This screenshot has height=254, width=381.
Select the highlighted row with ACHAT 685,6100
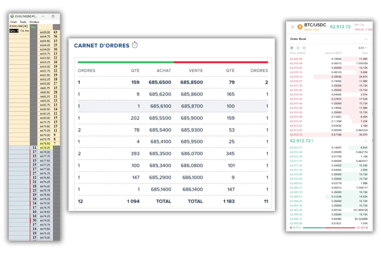click(173, 106)
